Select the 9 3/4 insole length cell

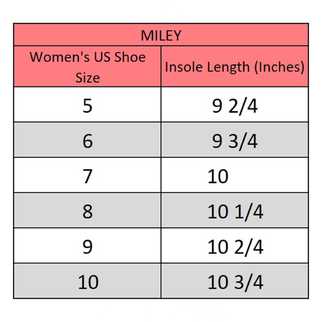[235, 141]
